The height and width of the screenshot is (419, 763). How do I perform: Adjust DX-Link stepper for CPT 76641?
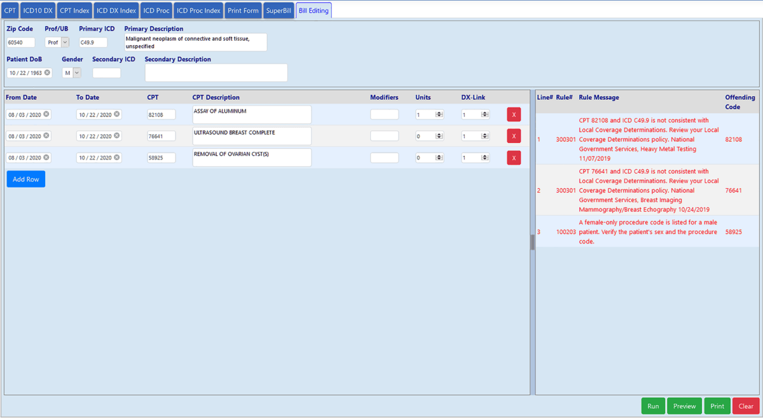[485, 136]
